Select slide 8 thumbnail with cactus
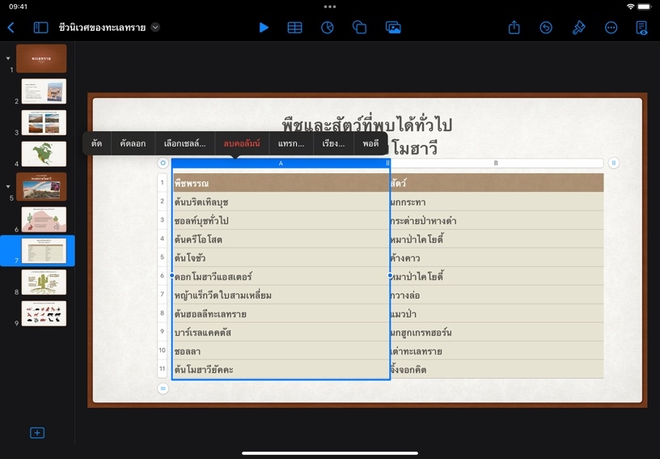660x459 pixels. [44, 283]
